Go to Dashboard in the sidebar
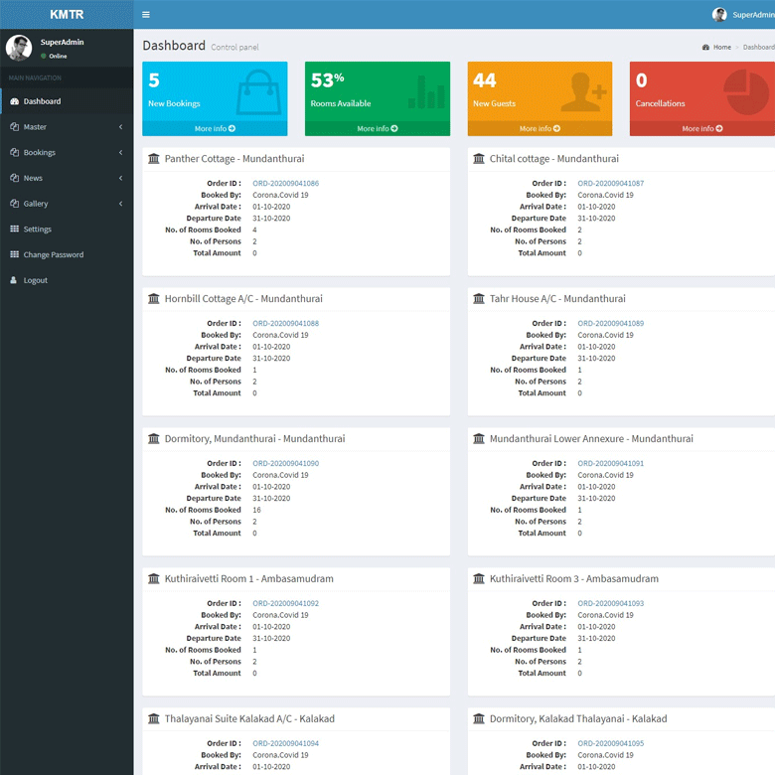This screenshot has height=775, width=775. point(42,101)
